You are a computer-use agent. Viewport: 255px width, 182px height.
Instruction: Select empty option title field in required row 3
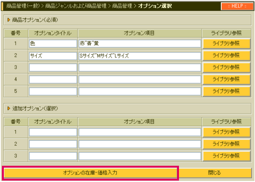(53, 68)
